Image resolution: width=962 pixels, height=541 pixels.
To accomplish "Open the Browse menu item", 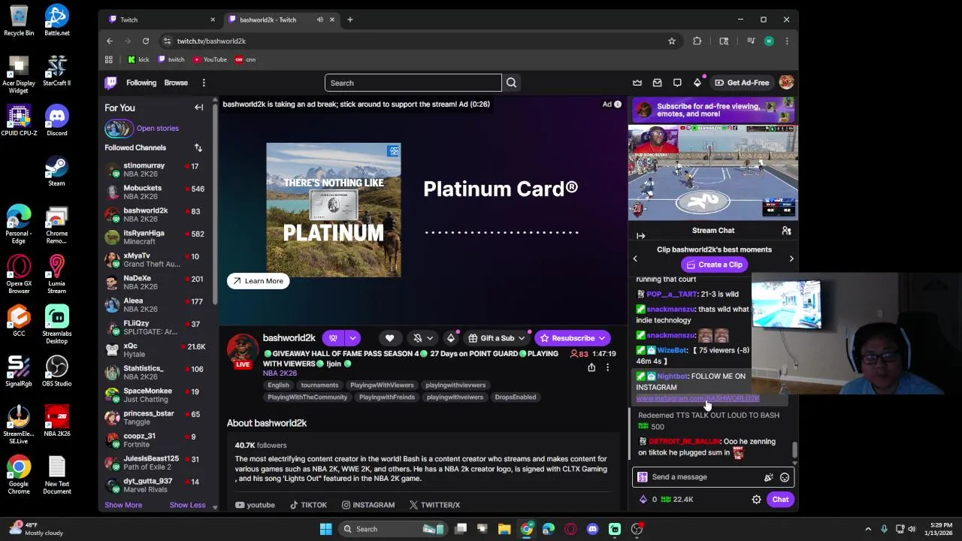I will (176, 83).
